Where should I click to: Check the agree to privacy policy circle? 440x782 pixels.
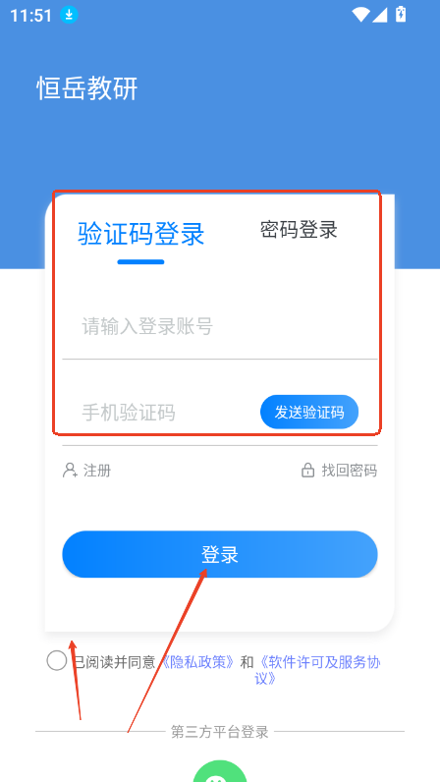point(57,661)
